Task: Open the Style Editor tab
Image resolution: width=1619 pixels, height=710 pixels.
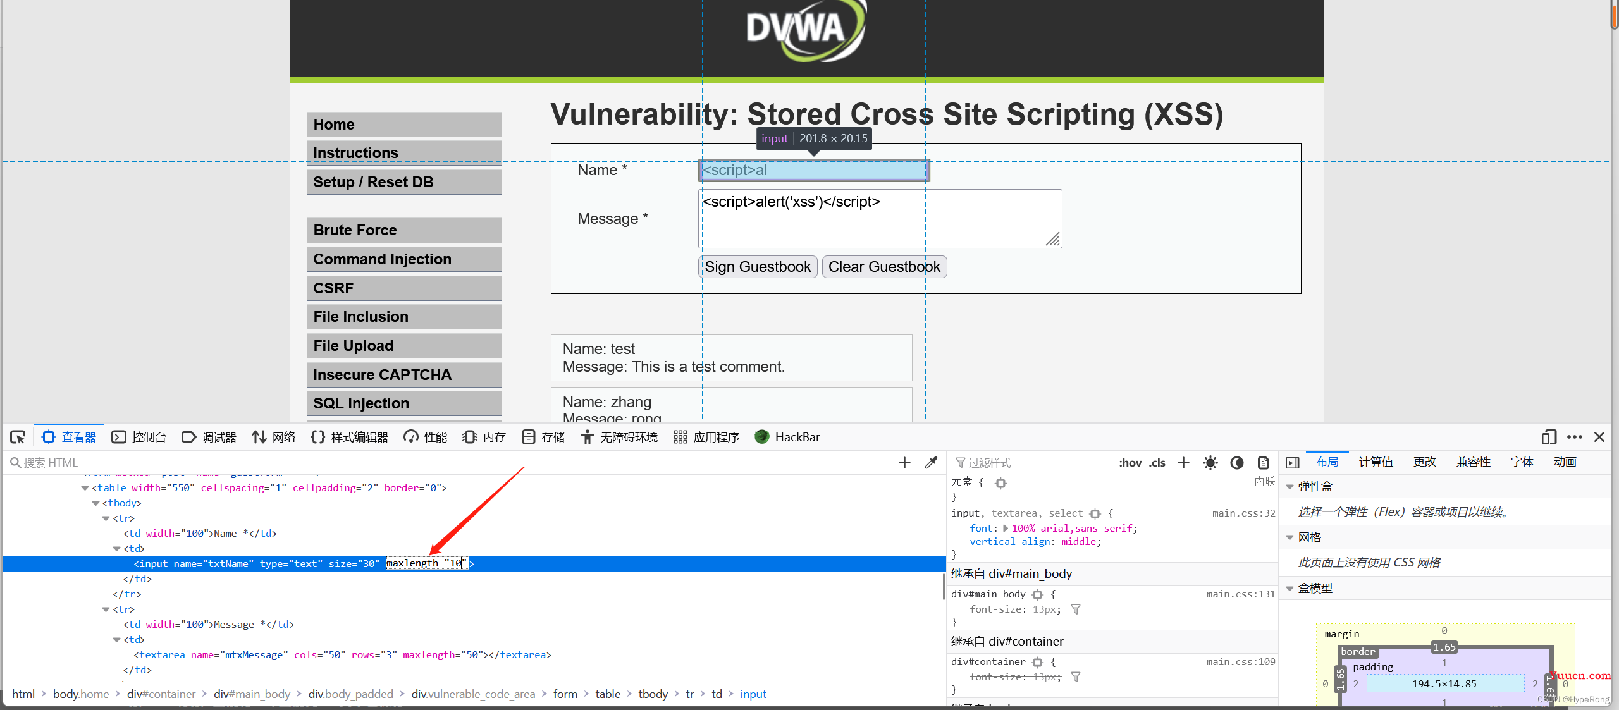Action: pos(350,437)
